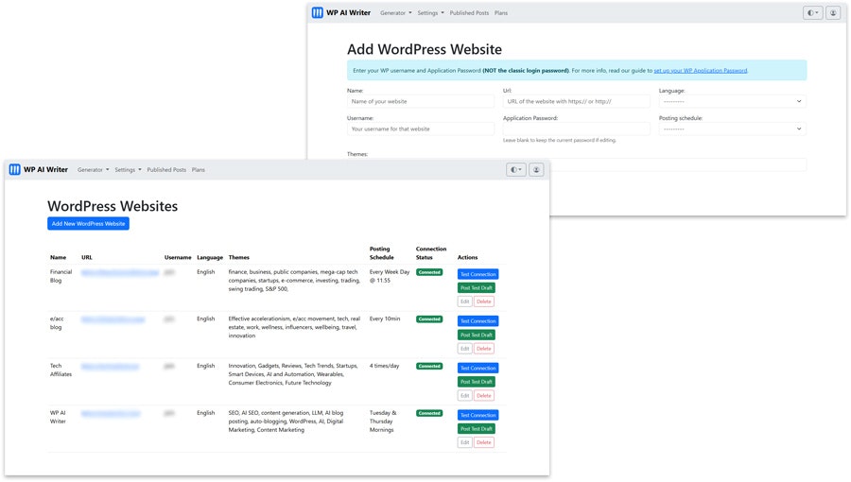Open user account icon in Websites window
Viewport: 851px width, 482px height.
tap(536, 170)
